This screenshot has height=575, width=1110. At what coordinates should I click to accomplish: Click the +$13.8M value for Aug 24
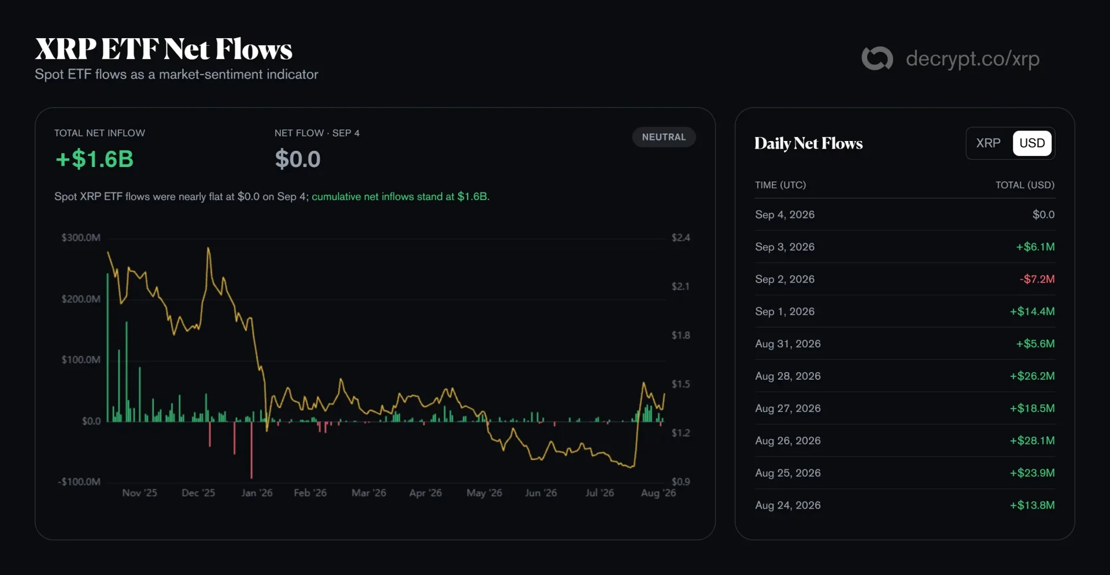(x=1032, y=506)
